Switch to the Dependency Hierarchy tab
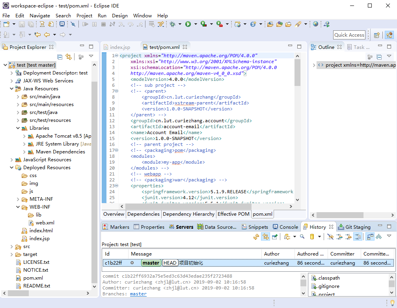 [x=188, y=214]
